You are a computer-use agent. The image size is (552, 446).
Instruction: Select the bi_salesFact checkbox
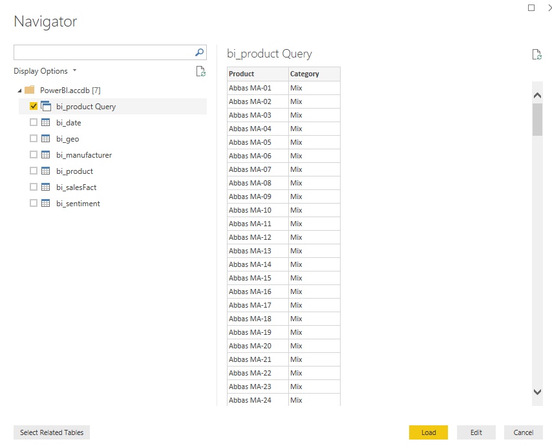(x=34, y=187)
